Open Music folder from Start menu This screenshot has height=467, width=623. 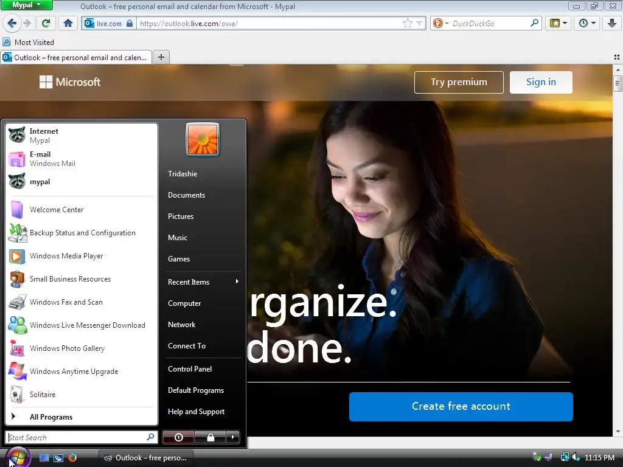(203, 238)
